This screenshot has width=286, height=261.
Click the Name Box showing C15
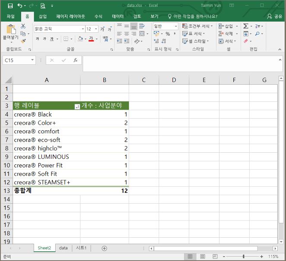coord(19,60)
